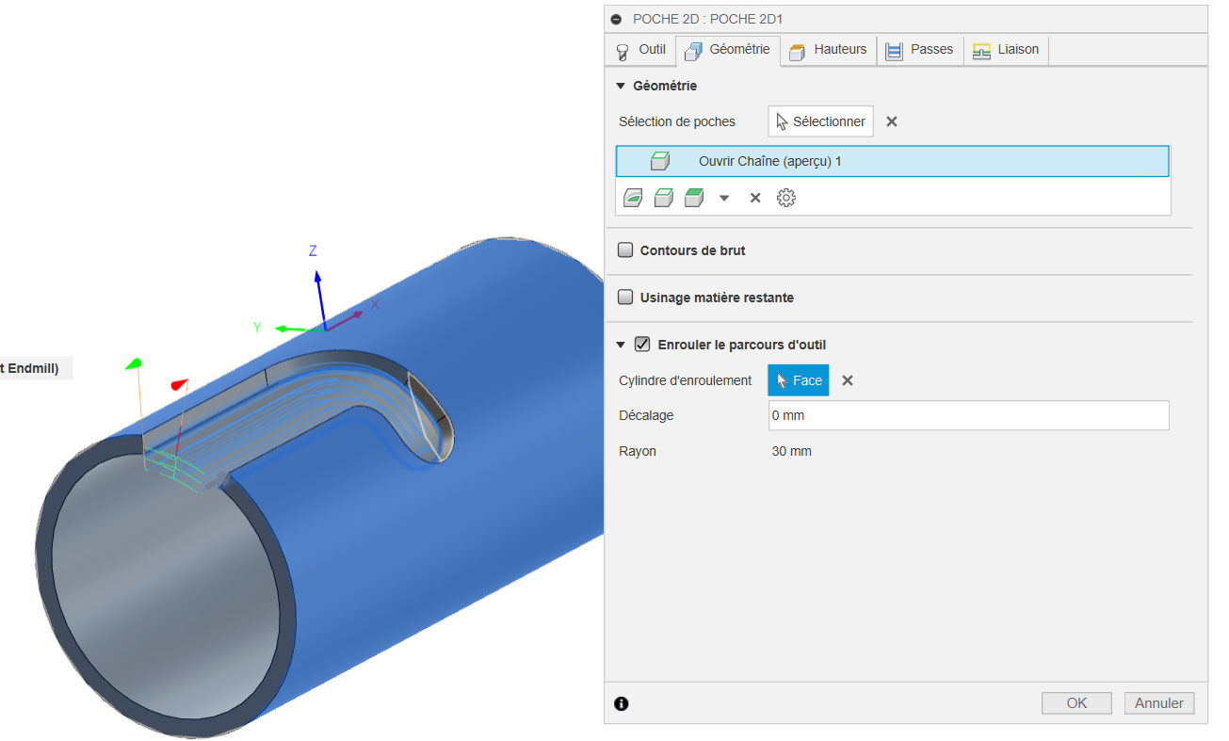Viewport: 1229px width, 741px height.
Task: Uncheck Enrouler le parcours d'outil
Action: click(x=642, y=345)
